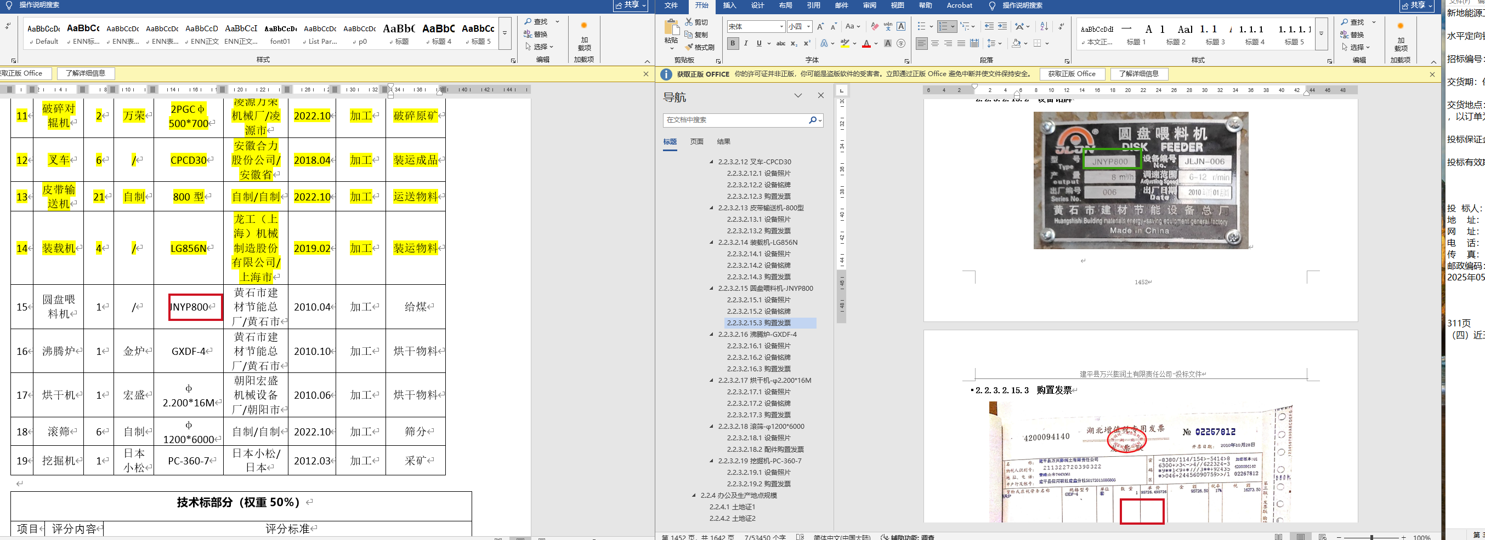
Task: Open the 审阅 ribbon tab
Action: click(x=869, y=6)
